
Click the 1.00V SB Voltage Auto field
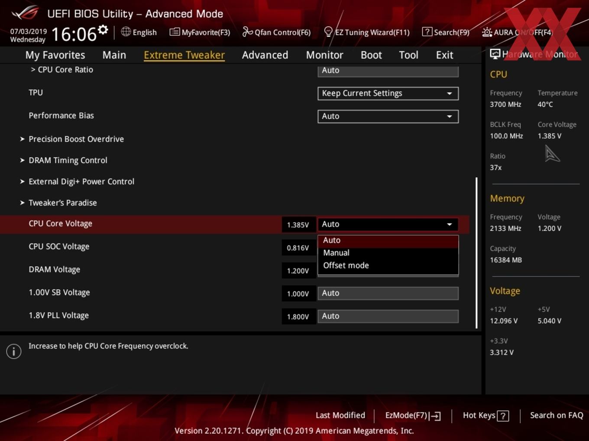(388, 293)
